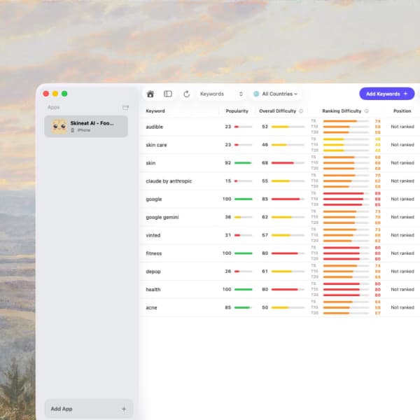Image resolution: width=420 pixels, height=420 pixels.
Task: Click the Add App button
Action: point(89,409)
